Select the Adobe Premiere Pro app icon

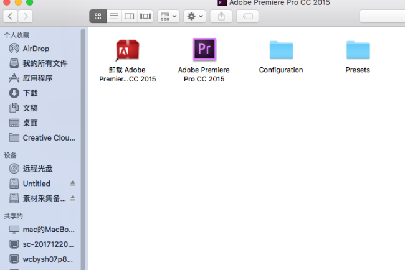tap(204, 49)
